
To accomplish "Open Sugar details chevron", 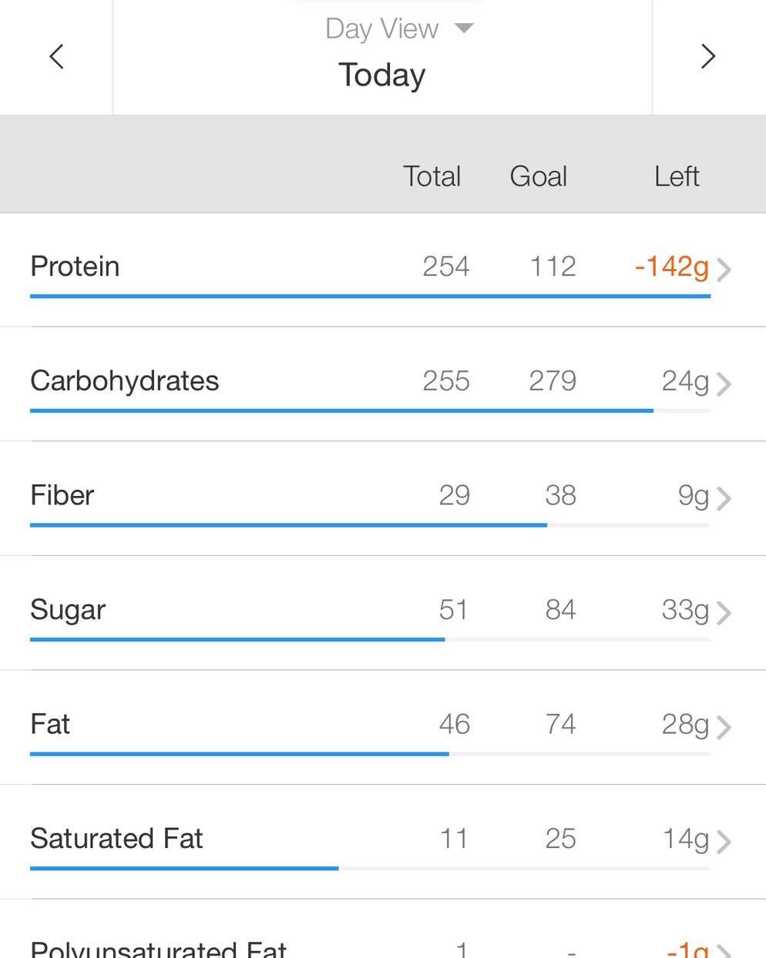I will tap(724, 612).
